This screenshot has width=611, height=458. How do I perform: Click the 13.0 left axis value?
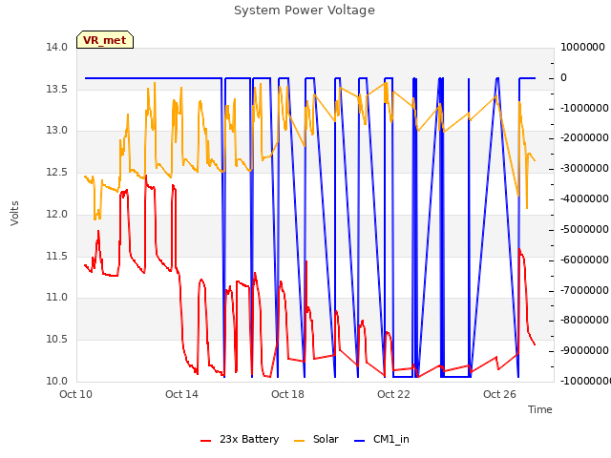[x=57, y=131]
